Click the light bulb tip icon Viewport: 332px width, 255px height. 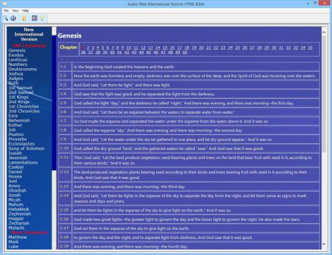[42, 18]
